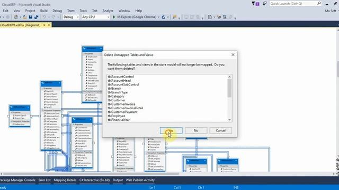Open the Window menu
The image size is (339, 190).
coord(124,11)
